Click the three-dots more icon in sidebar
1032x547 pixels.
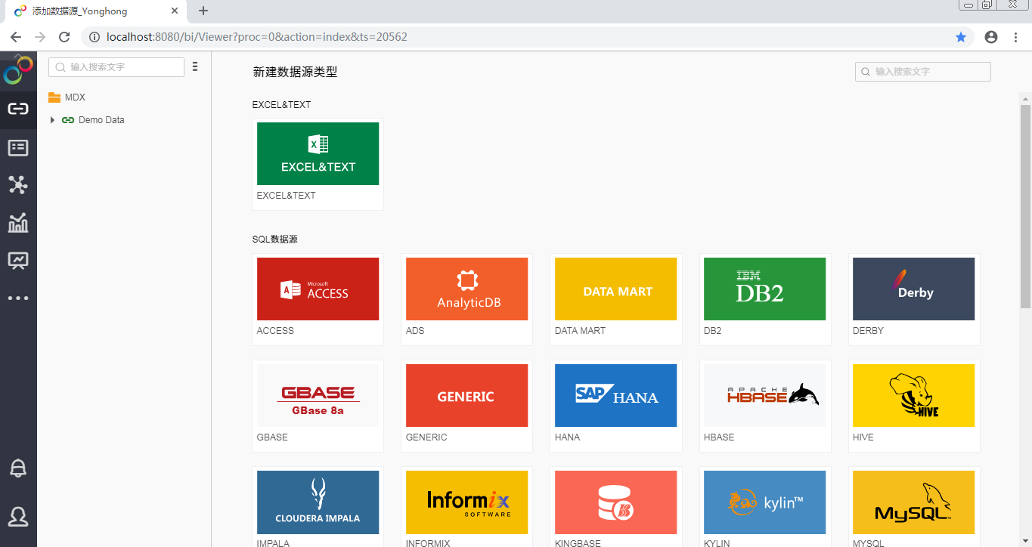click(18, 298)
